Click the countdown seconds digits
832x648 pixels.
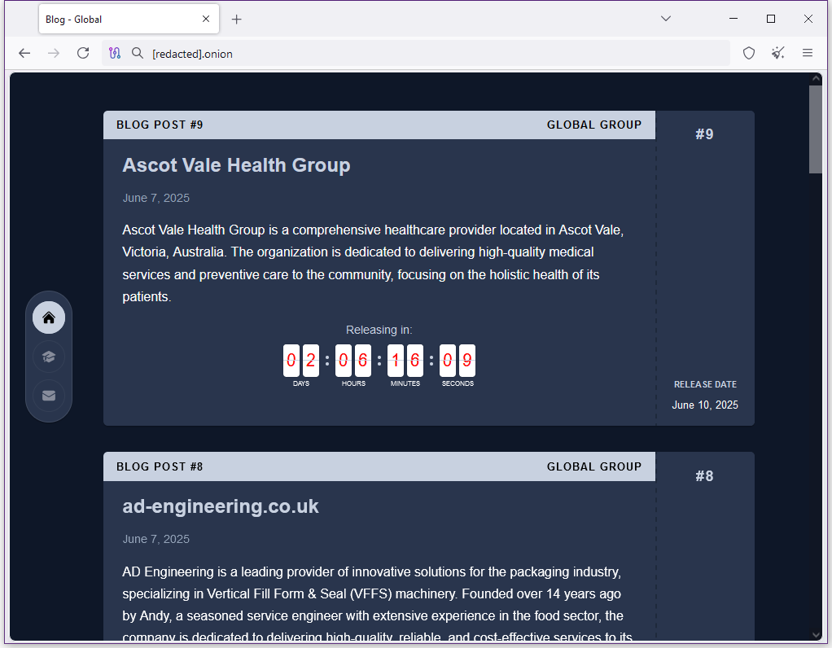click(x=458, y=361)
